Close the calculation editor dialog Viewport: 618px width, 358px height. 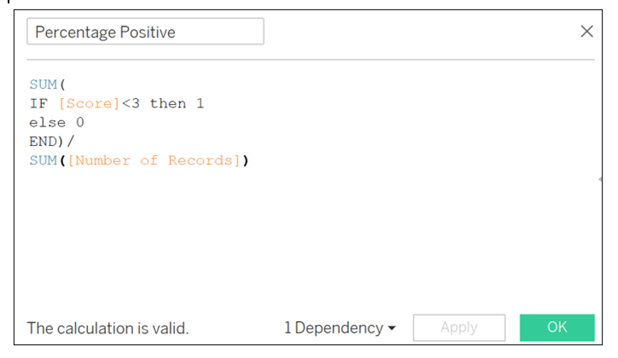[x=586, y=32]
